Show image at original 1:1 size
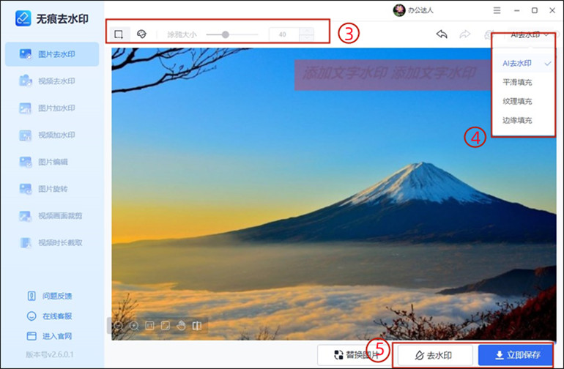 tap(149, 326)
